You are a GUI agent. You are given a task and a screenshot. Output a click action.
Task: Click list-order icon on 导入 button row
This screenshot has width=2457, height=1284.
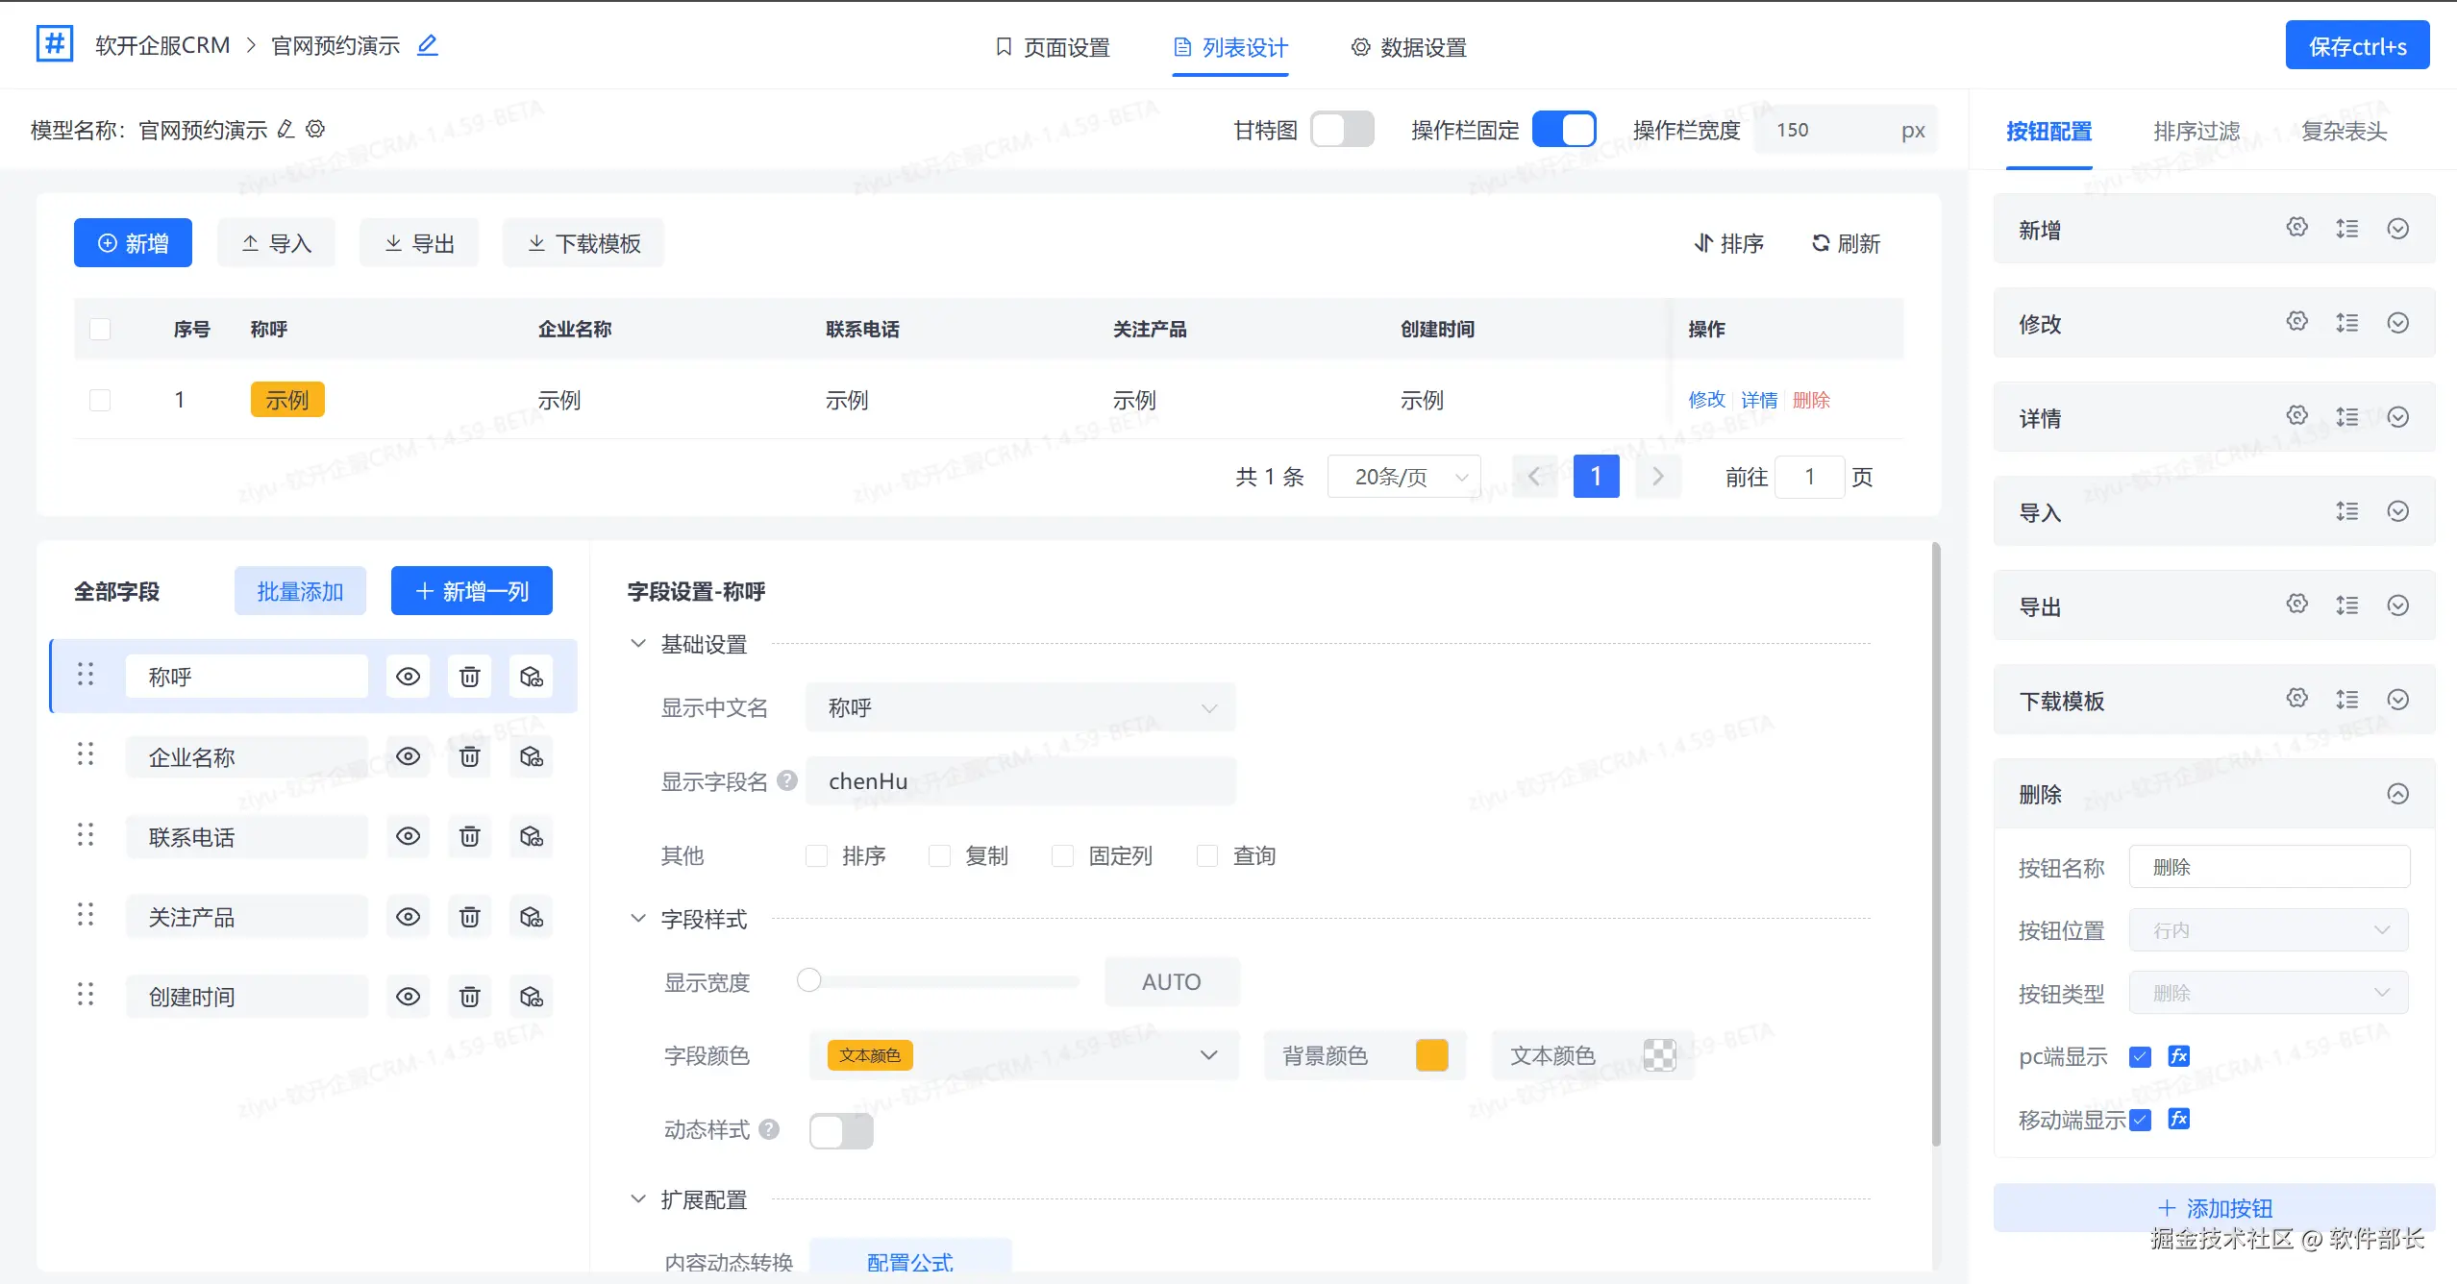pos(2346,511)
